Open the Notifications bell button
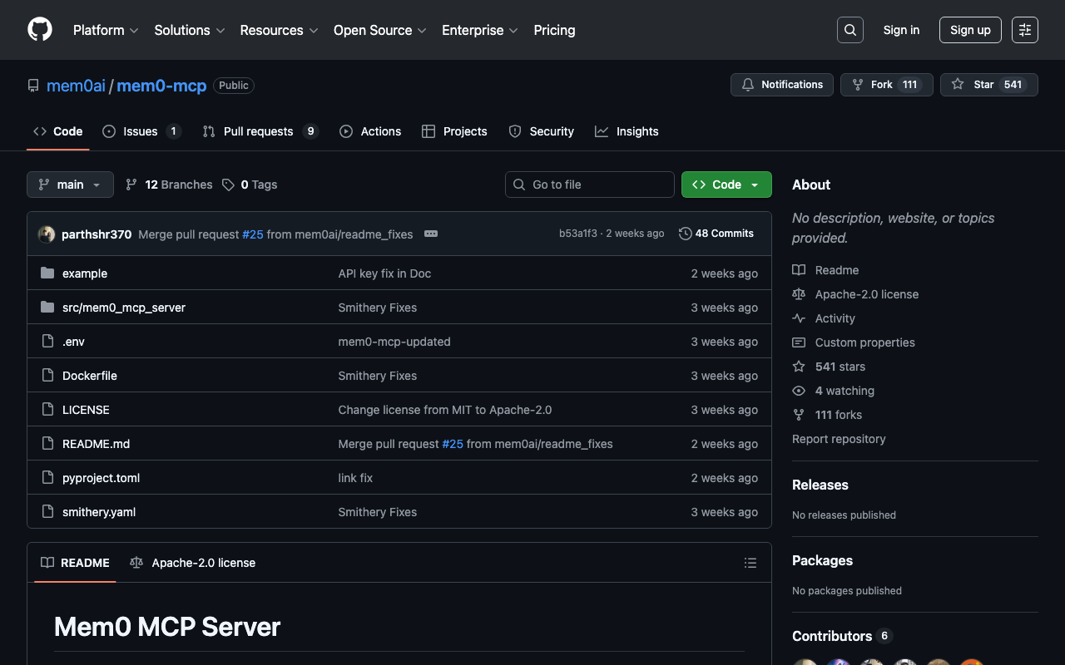Image resolution: width=1065 pixels, height=665 pixels. click(x=781, y=85)
